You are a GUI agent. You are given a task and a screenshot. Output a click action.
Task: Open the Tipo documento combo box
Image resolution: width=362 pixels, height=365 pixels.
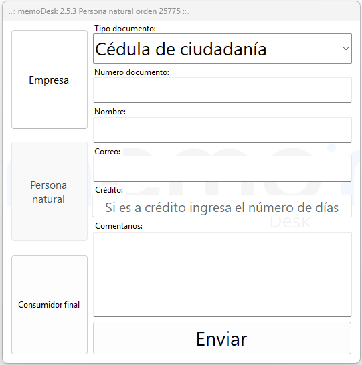[222, 49]
